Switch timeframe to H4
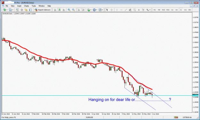 (x=177, y=10)
